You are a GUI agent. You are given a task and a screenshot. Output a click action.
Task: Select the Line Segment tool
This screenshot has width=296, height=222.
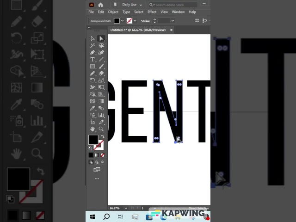tap(101, 60)
